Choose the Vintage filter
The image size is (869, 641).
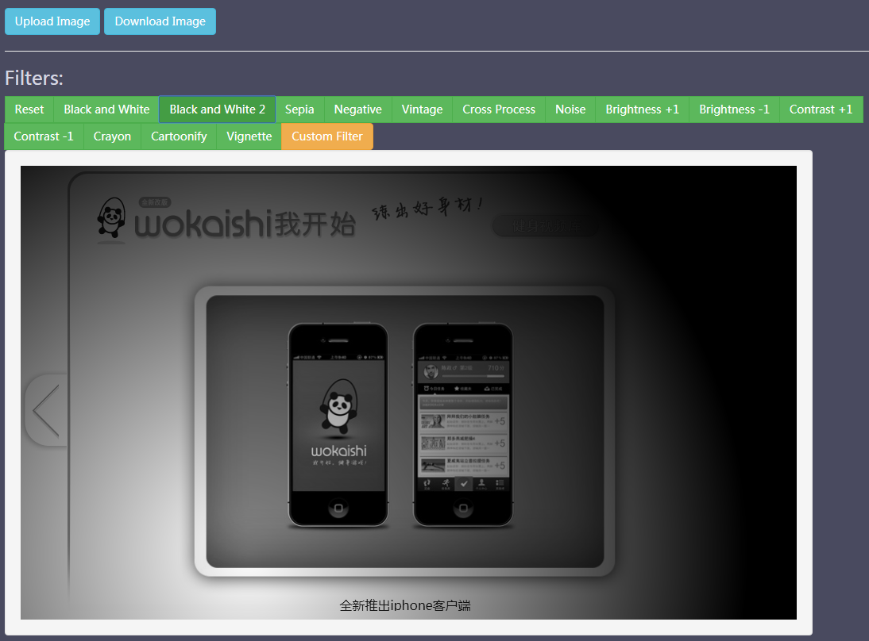tap(423, 109)
